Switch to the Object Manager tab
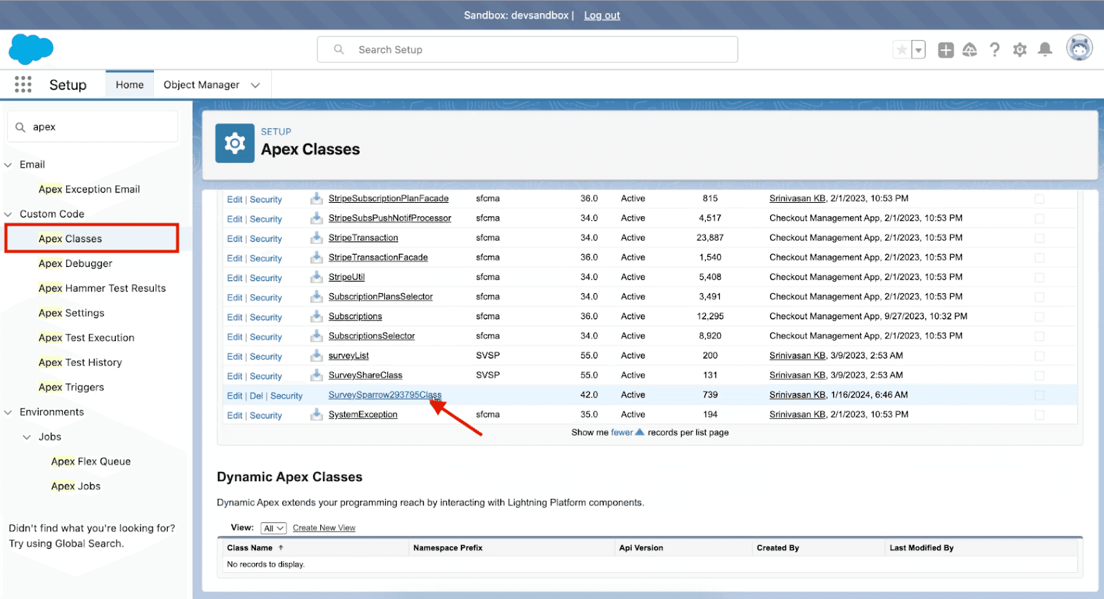1104x599 pixels. (x=201, y=85)
